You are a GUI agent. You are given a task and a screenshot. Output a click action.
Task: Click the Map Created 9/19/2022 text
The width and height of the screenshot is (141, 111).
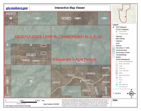[51, 104]
